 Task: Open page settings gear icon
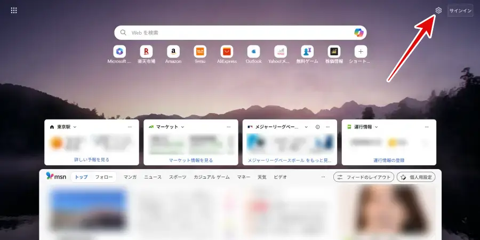click(x=438, y=11)
